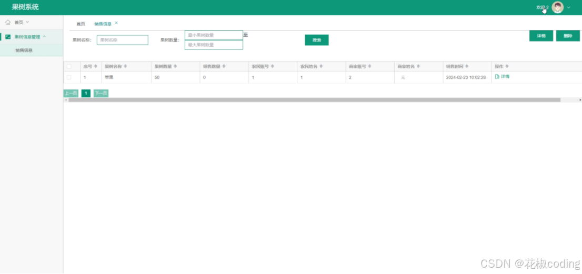Click the scrollbar left arrow
582x274 pixels.
(x=66, y=100)
